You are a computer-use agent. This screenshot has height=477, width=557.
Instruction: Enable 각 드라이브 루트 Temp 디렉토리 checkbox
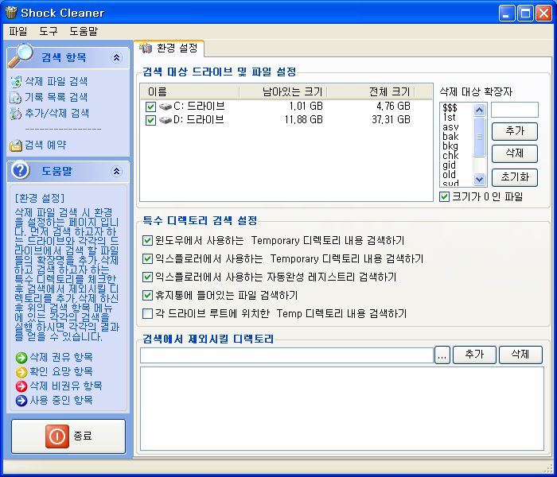coord(147,314)
